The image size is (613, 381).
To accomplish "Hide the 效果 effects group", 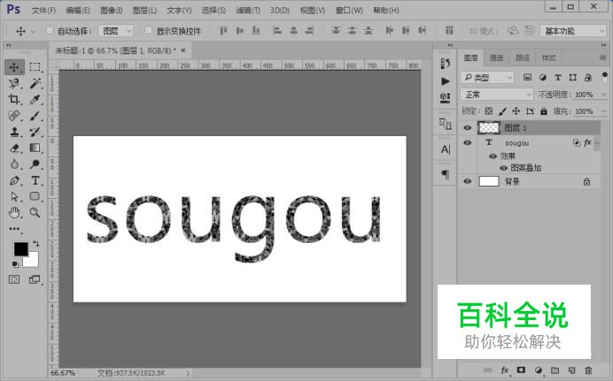I will pos(493,156).
